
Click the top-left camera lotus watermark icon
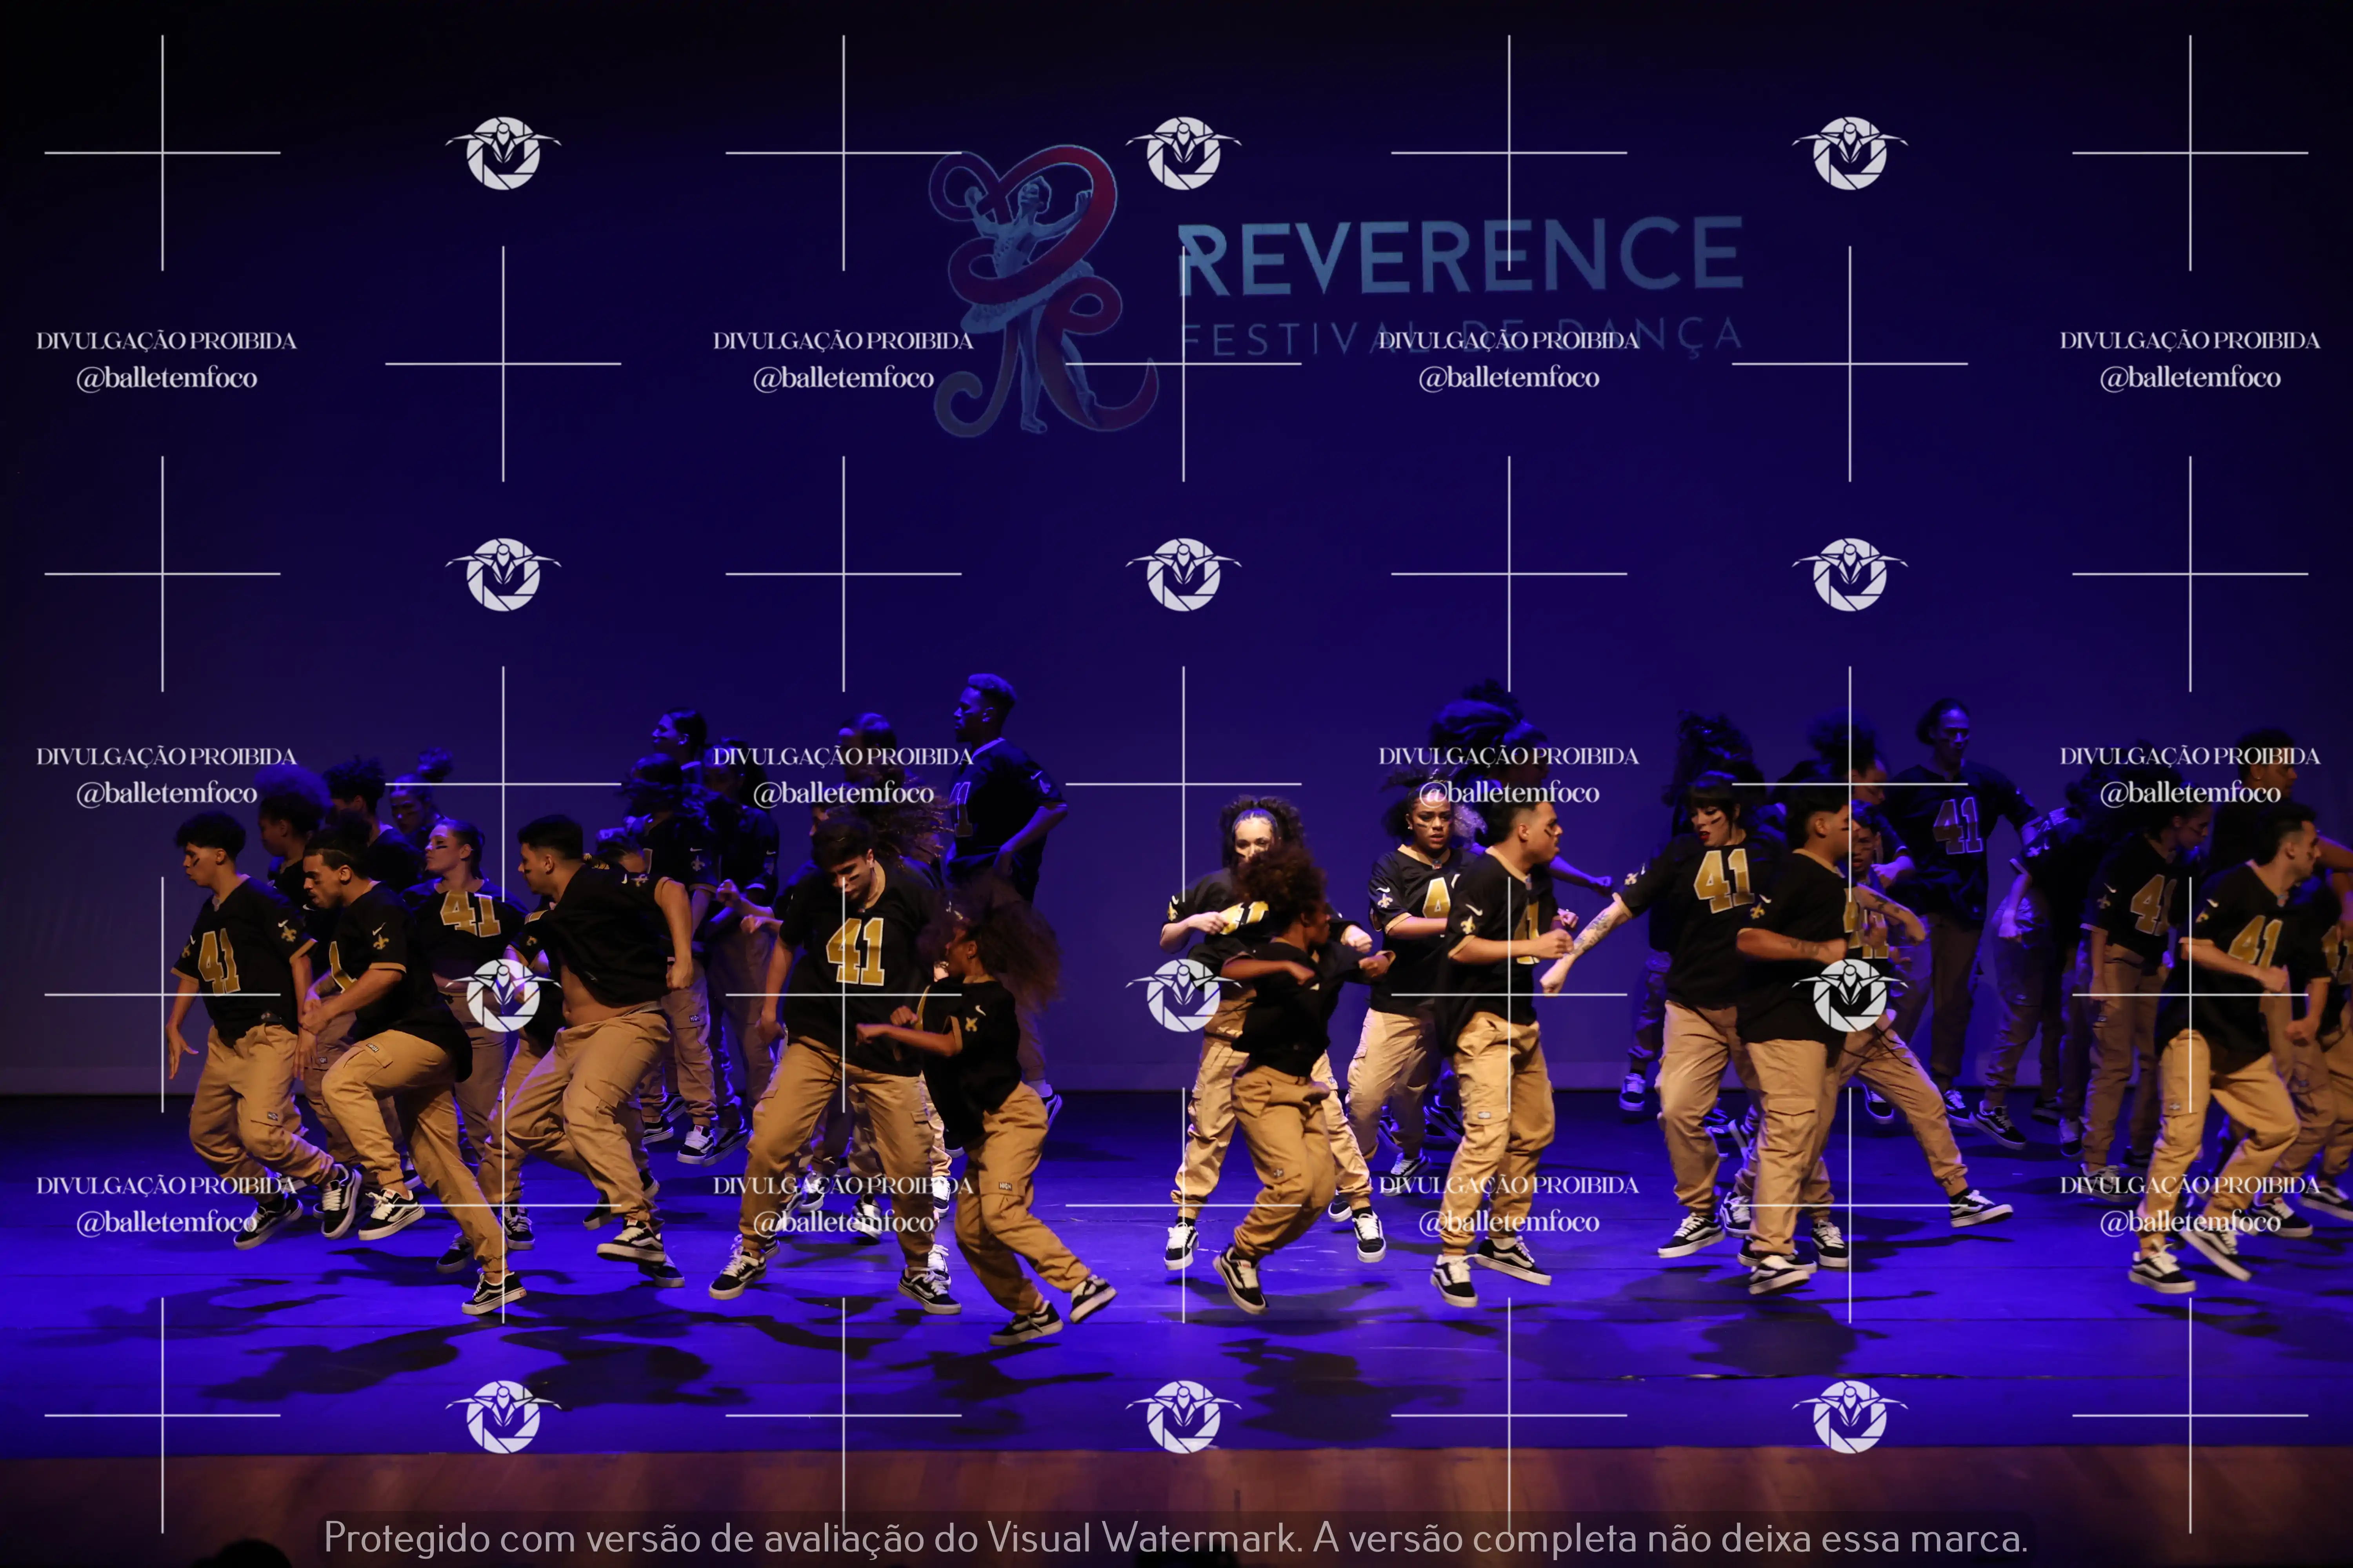tap(503, 153)
